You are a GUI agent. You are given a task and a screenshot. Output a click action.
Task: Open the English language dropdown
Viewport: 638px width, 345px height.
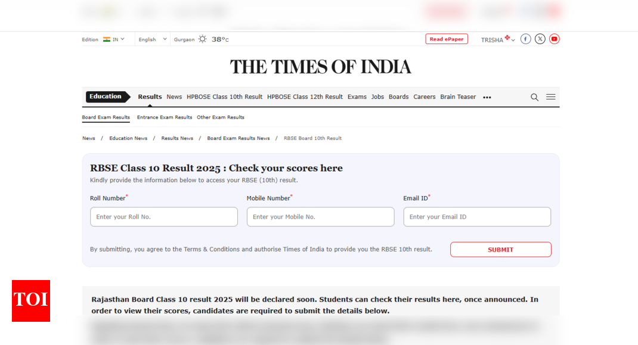(151, 39)
